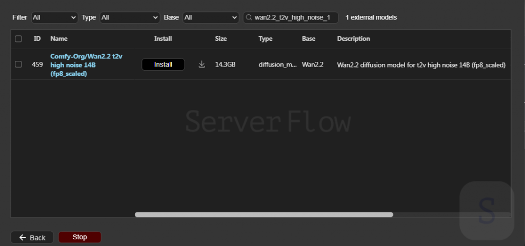525x246 pixels.
Task: Click the ID cell 459
Action: pos(37,65)
